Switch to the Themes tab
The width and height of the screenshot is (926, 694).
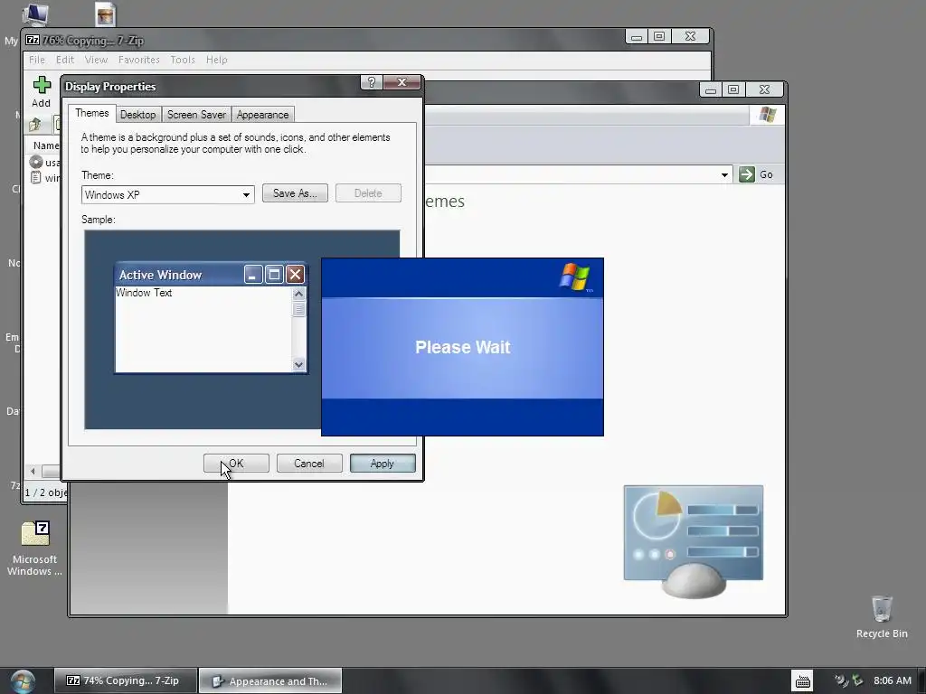(92, 113)
